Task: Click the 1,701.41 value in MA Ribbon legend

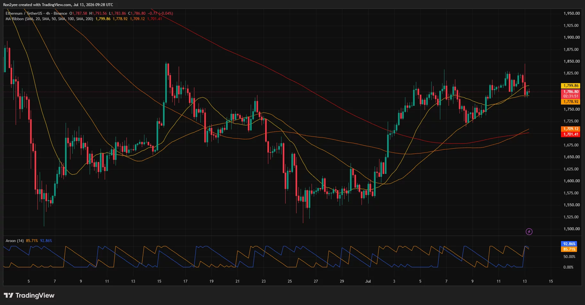Action: click(154, 19)
